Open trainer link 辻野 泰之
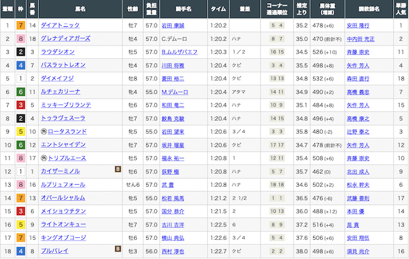409x259 pixels. (358, 132)
